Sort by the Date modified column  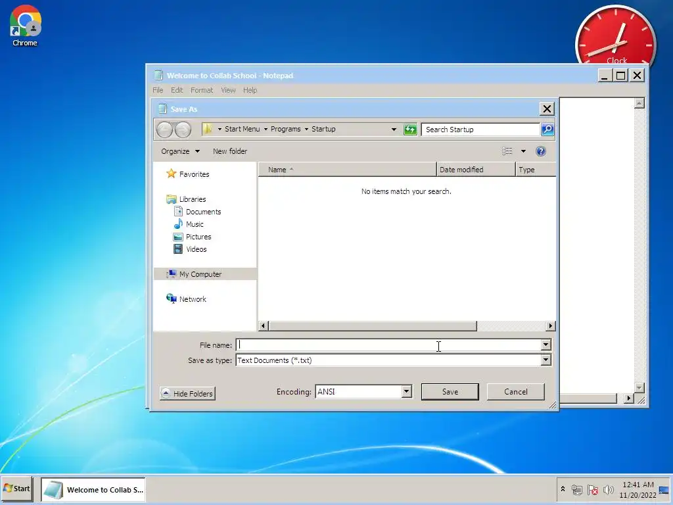(x=476, y=170)
